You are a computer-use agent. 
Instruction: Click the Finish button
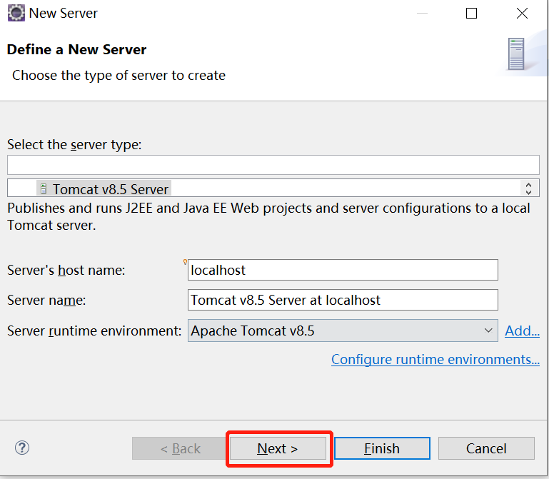[382, 448]
